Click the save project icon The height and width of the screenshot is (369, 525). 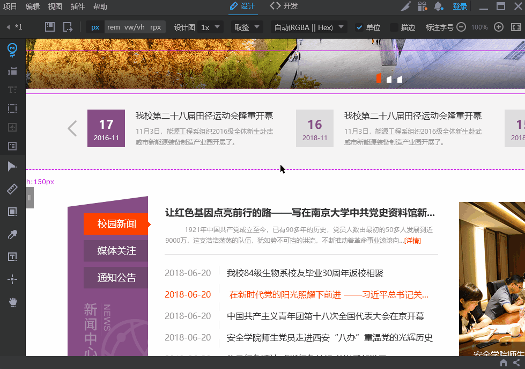49,26
